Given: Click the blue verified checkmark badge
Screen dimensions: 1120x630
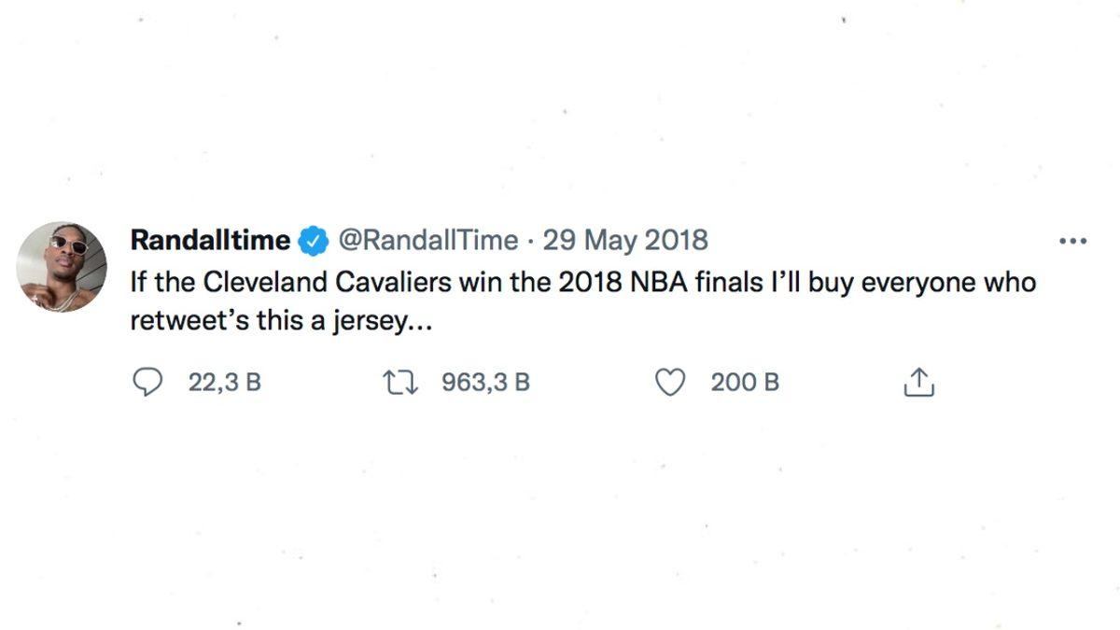Looking at the screenshot, I should 312,241.
